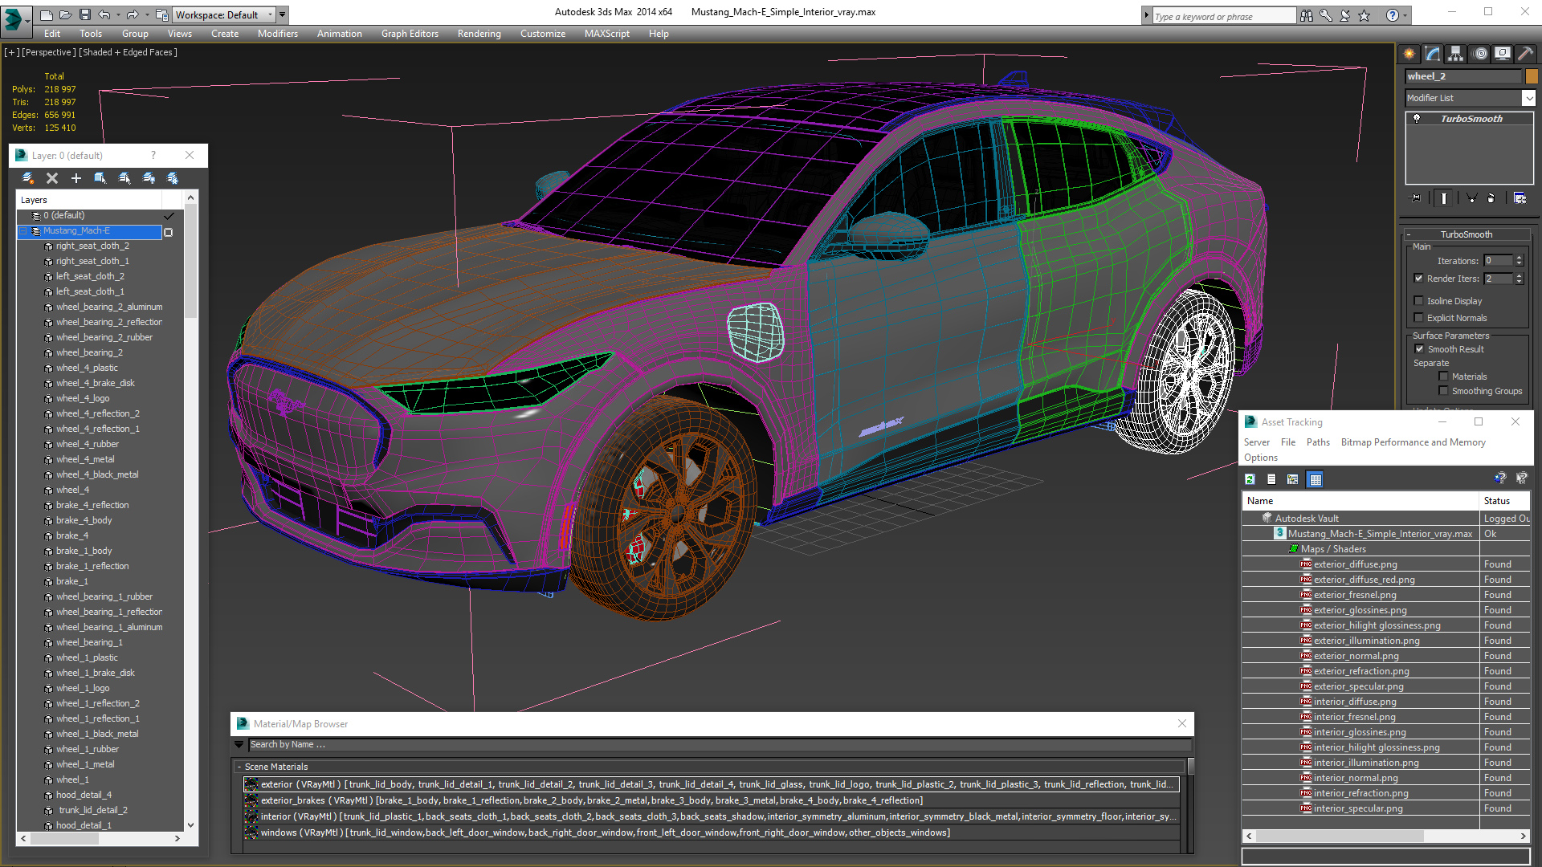This screenshot has width=1542, height=867.
Task: Switch Asset Tracking to table view
Action: (x=1315, y=479)
